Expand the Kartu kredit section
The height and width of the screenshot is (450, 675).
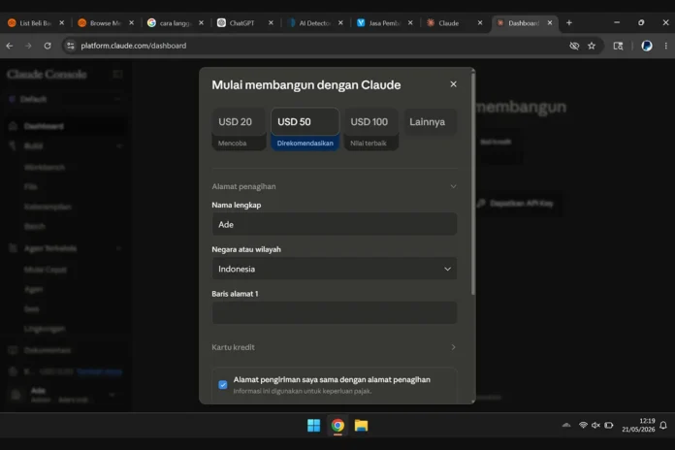pyautogui.click(x=334, y=347)
